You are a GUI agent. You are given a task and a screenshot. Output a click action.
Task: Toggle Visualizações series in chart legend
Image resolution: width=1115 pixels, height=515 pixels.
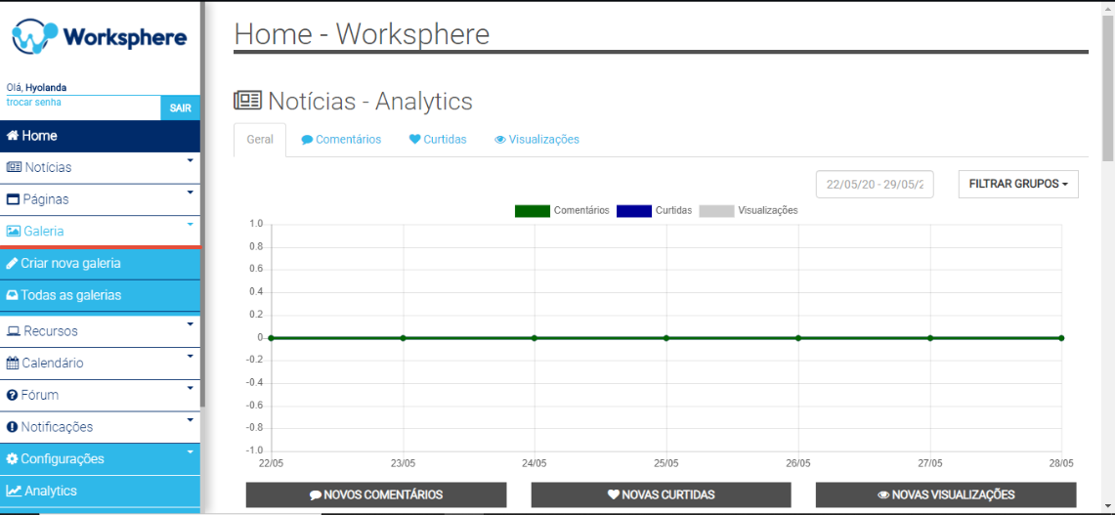[749, 210]
